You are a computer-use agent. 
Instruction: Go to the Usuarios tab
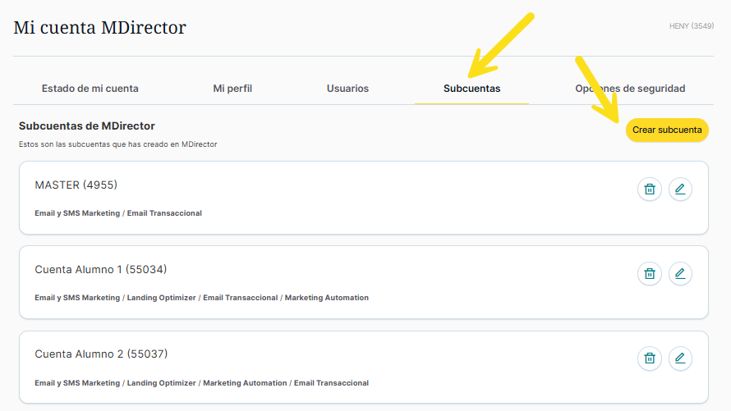(x=347, y=89)
